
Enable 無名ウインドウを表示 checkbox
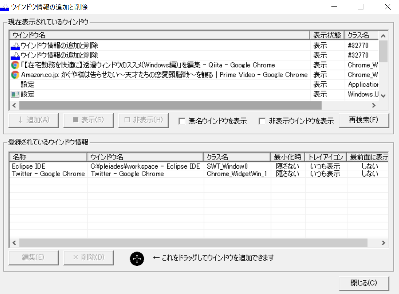(182, 121)
